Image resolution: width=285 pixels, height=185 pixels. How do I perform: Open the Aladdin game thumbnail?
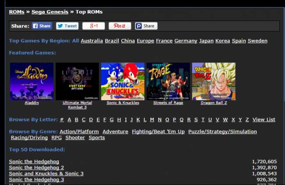32,81
